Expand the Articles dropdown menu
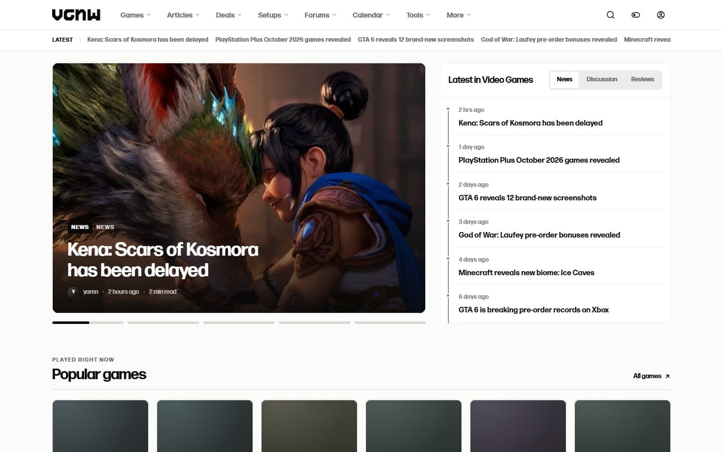 tap(183, 15)
